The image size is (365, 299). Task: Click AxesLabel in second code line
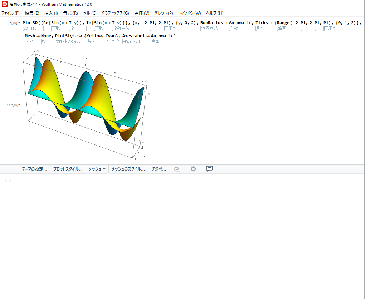pyautogui.click(x=133, y=36)
